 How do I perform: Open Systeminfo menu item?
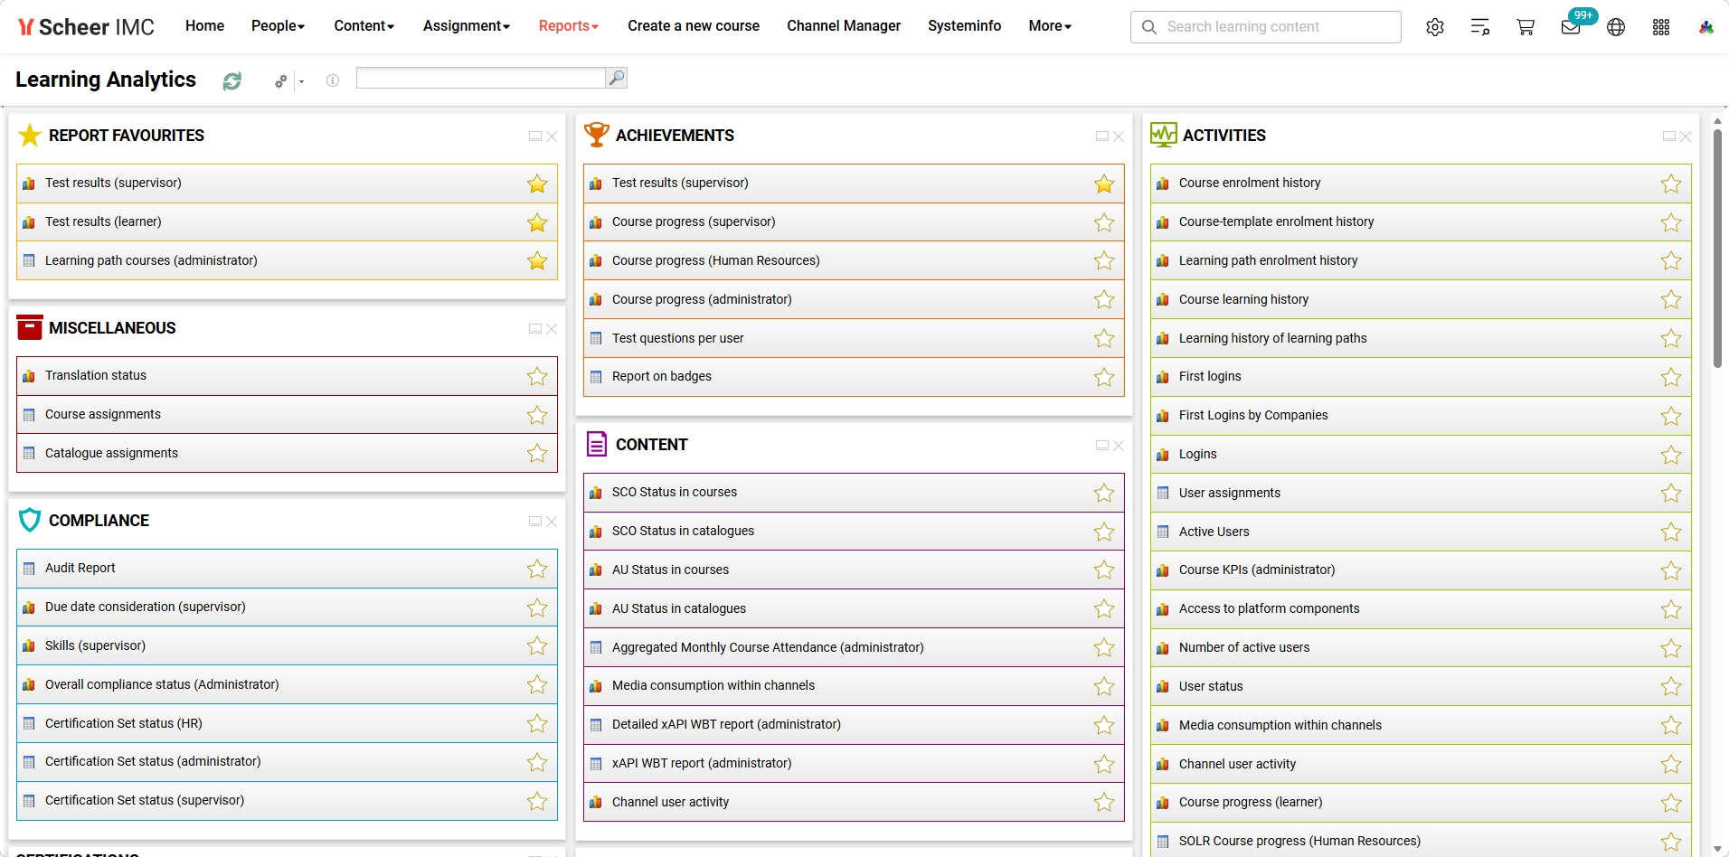[964, 26]
